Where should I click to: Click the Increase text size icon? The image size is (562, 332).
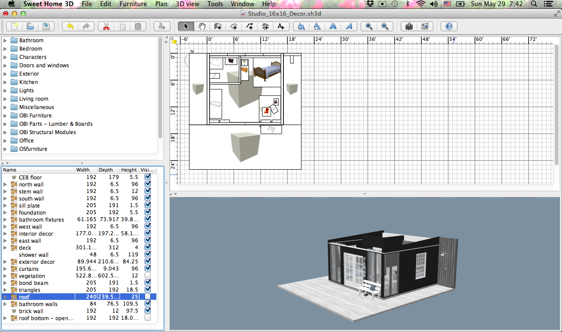(301, 26)
